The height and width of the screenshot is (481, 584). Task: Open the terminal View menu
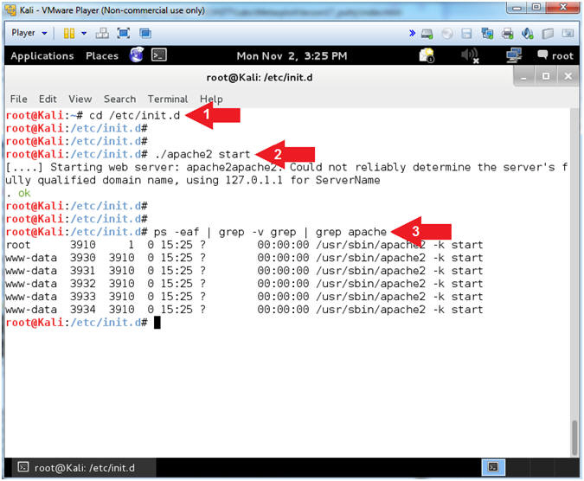(x=80, y=99)
